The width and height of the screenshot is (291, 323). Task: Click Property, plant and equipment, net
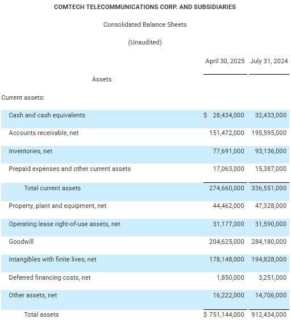pos(57,206)
